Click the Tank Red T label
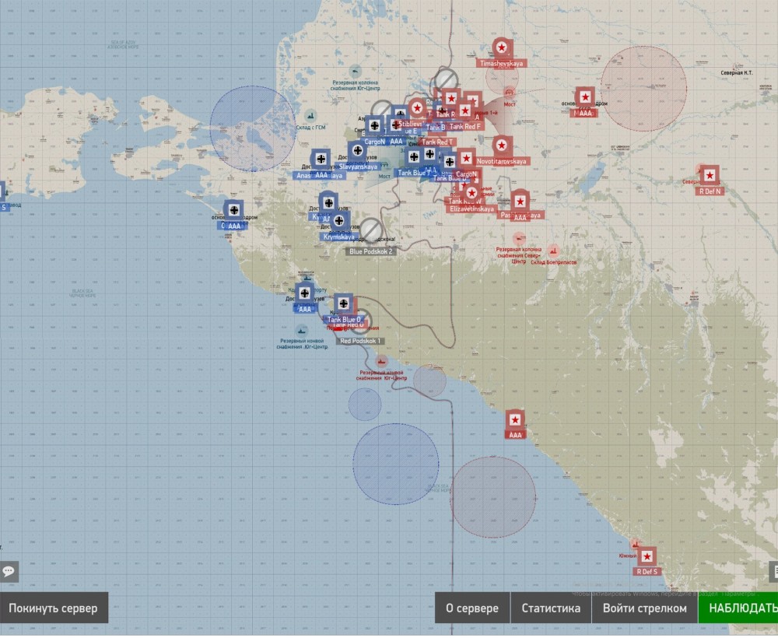The height and width of the screenshot is (638, 778). tap(436, 142)
